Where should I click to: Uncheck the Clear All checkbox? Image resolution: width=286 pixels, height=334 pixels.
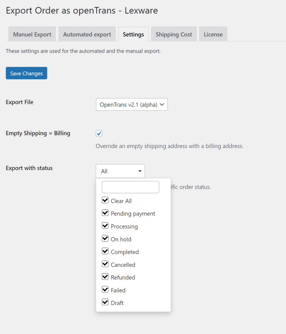[x=105, y=200]
